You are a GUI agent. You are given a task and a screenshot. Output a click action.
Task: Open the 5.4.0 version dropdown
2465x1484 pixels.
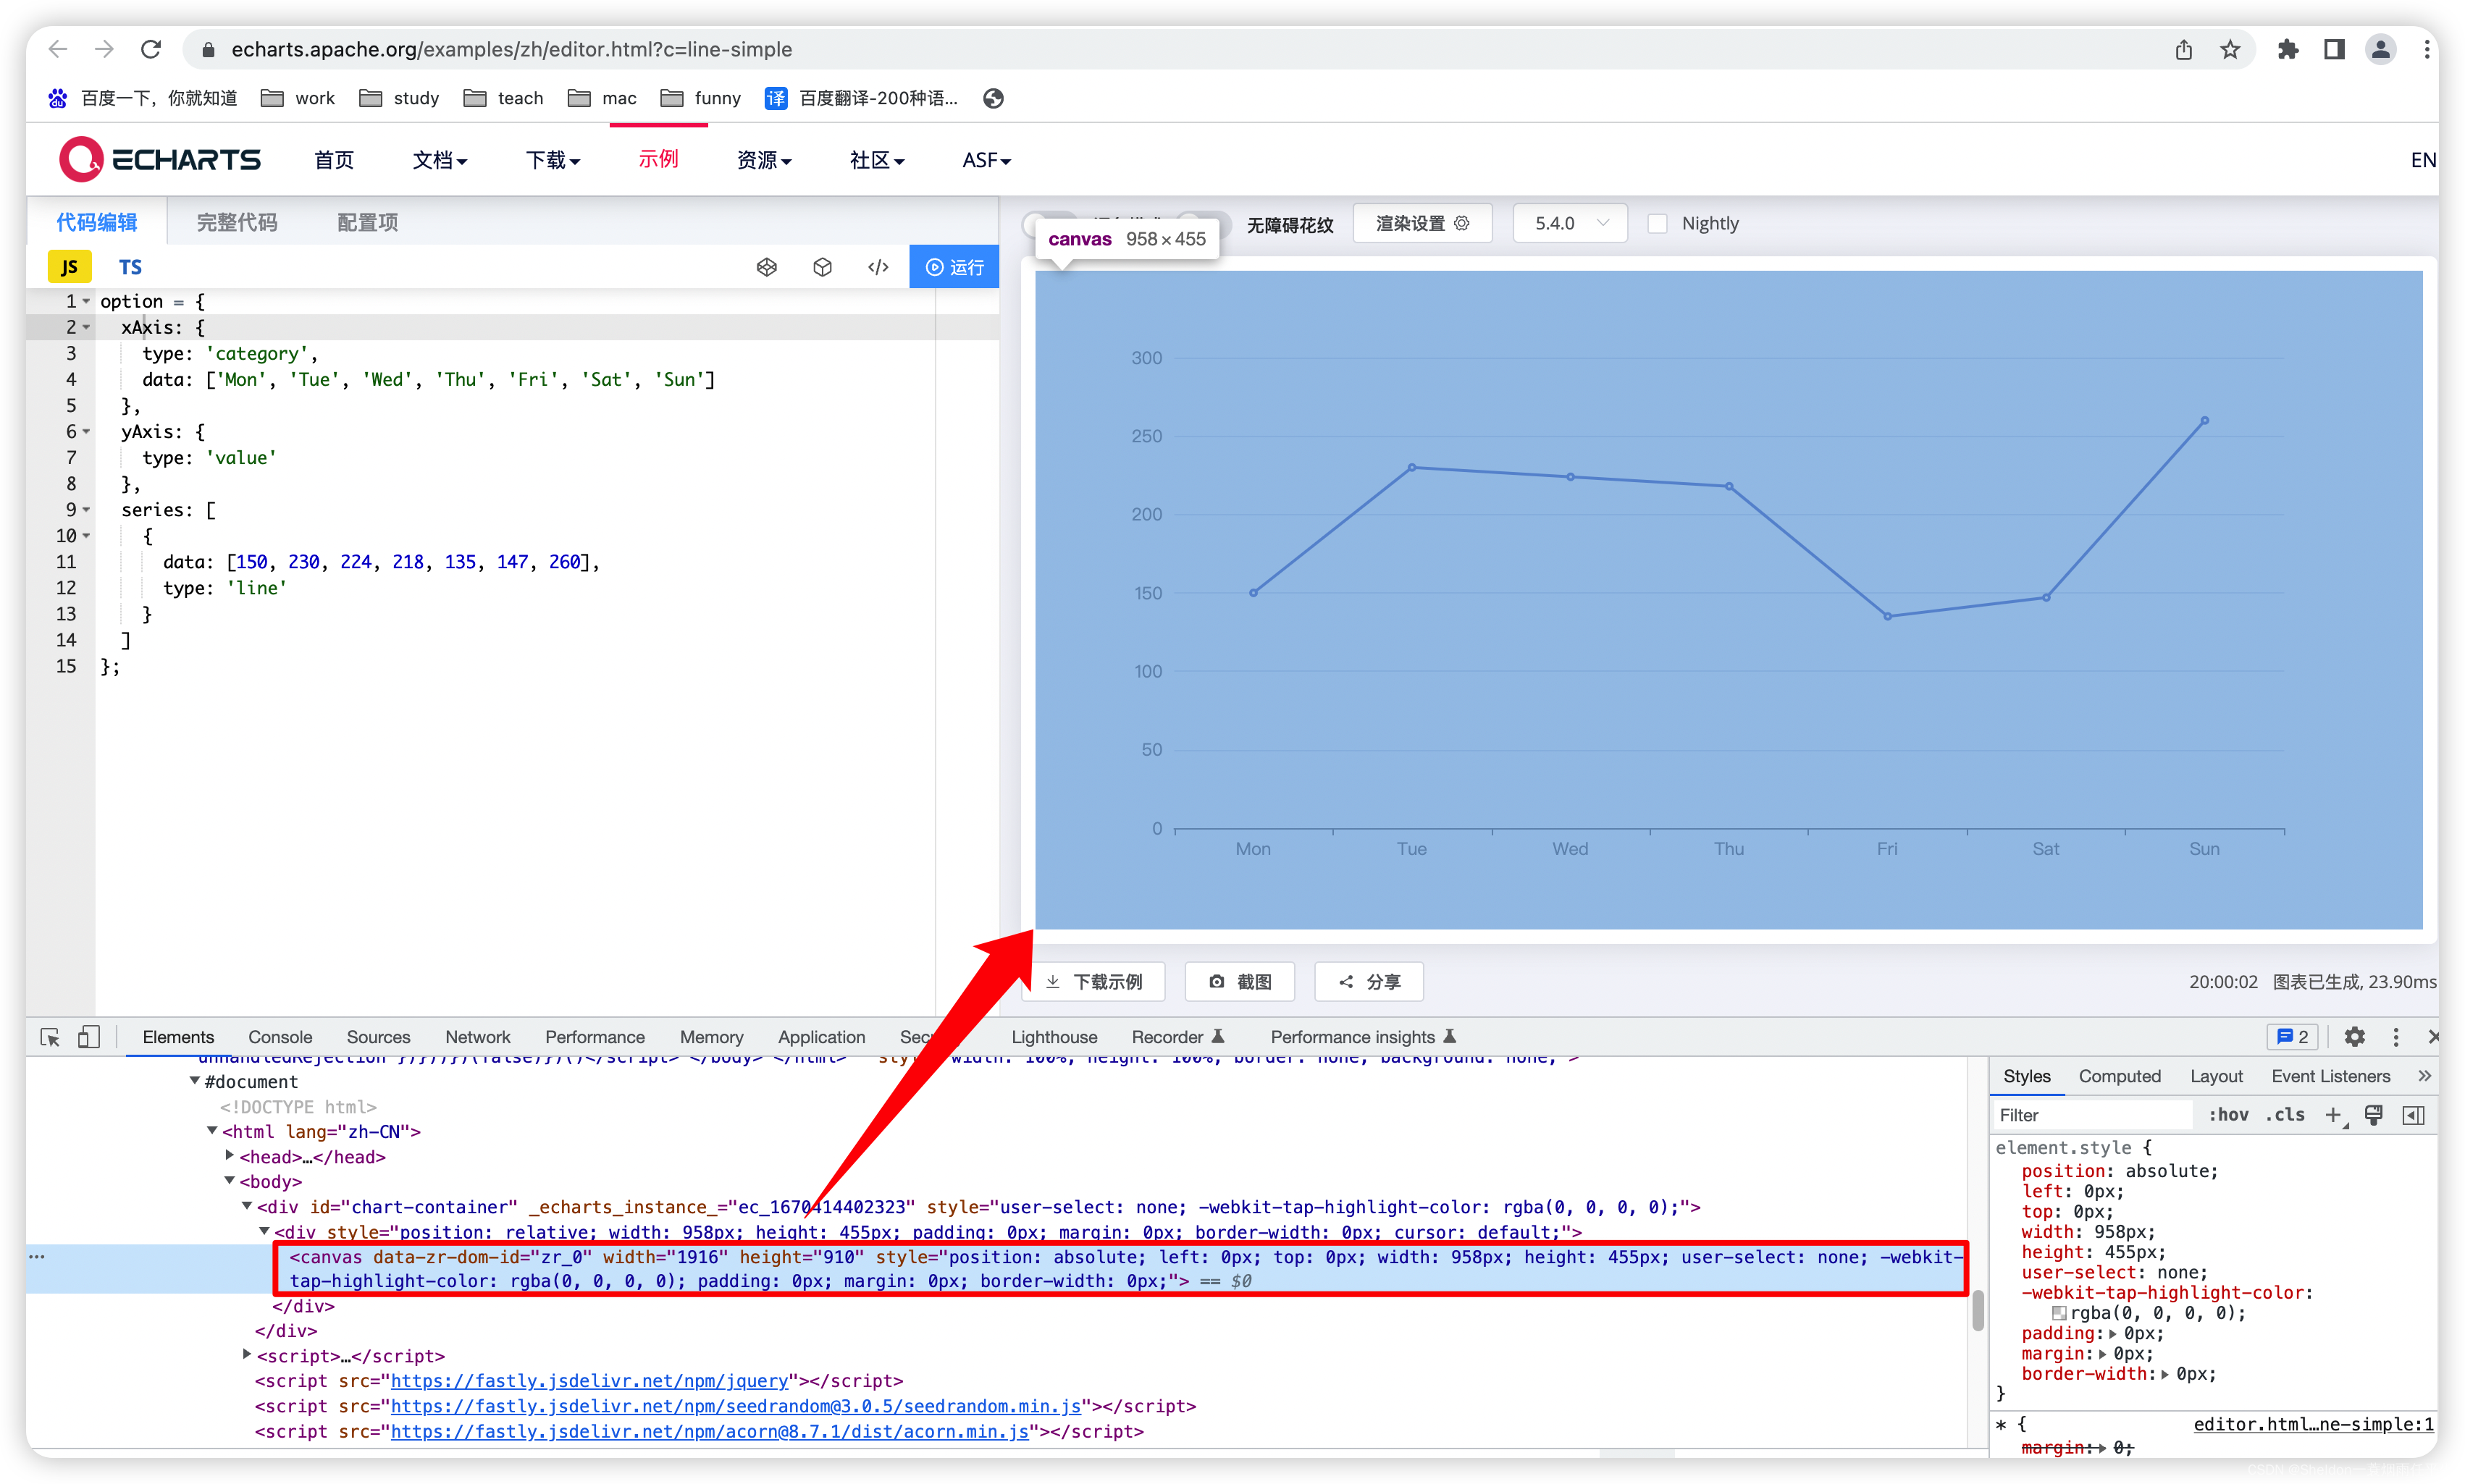pos(1570,224)
